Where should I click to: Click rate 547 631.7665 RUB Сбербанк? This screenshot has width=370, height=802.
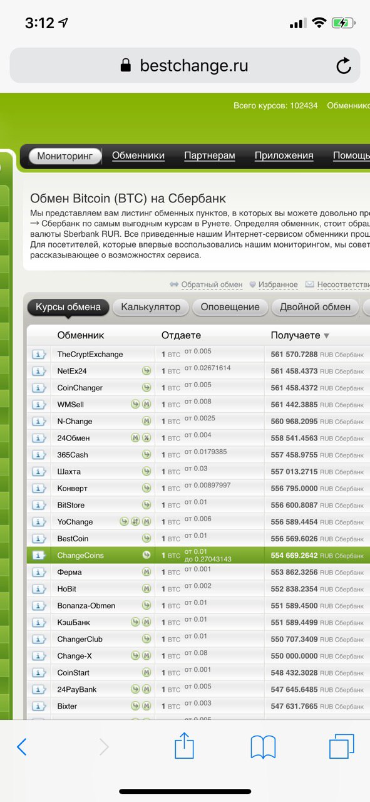point(317,706)
